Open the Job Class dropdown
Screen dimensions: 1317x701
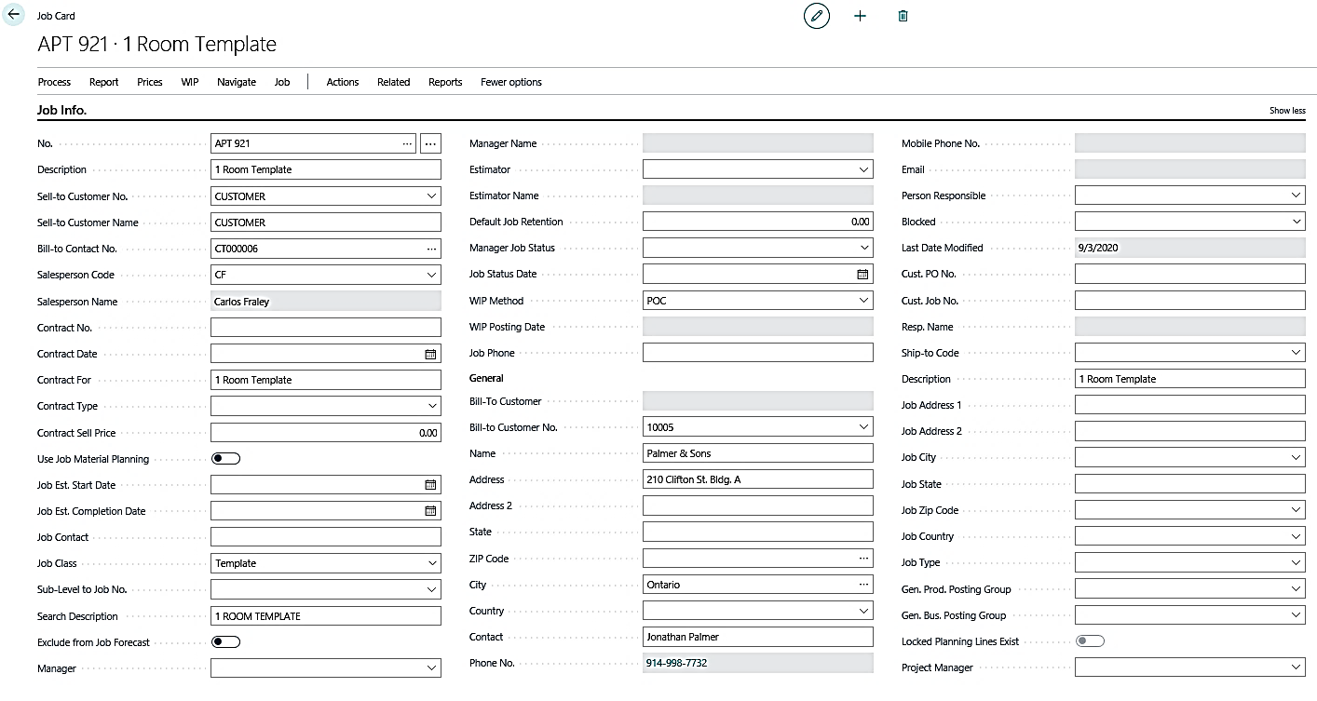pos(431,563)
